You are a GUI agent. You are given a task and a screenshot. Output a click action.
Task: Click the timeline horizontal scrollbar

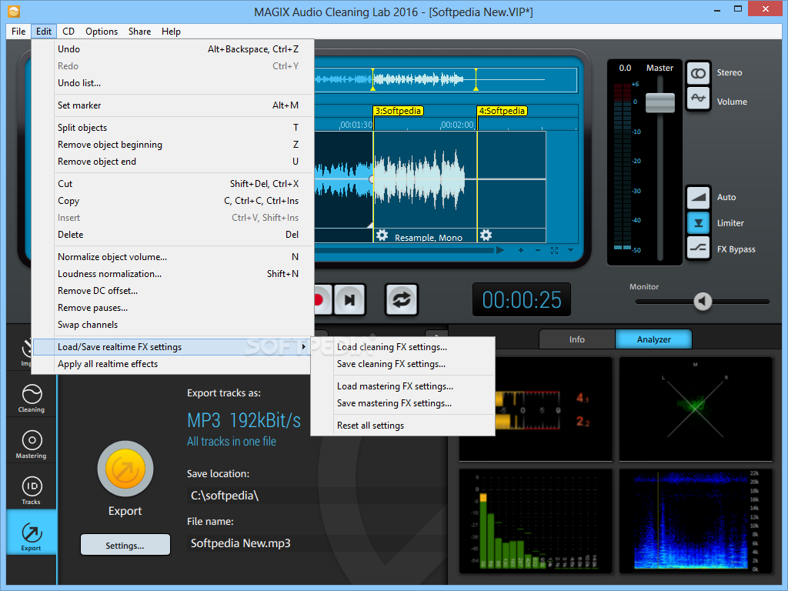click(x=403, y=250)
